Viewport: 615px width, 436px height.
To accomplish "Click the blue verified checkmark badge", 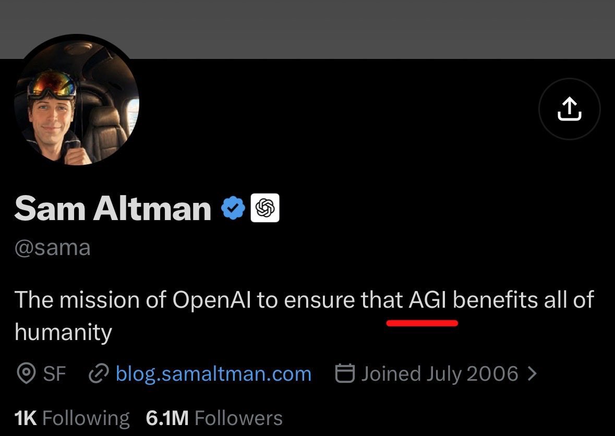I will [x=233, y=208].
